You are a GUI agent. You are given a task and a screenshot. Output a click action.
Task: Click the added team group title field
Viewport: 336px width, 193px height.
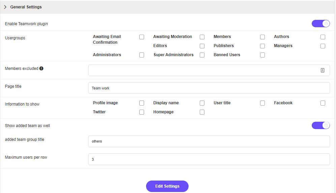(x=209, y=142)
